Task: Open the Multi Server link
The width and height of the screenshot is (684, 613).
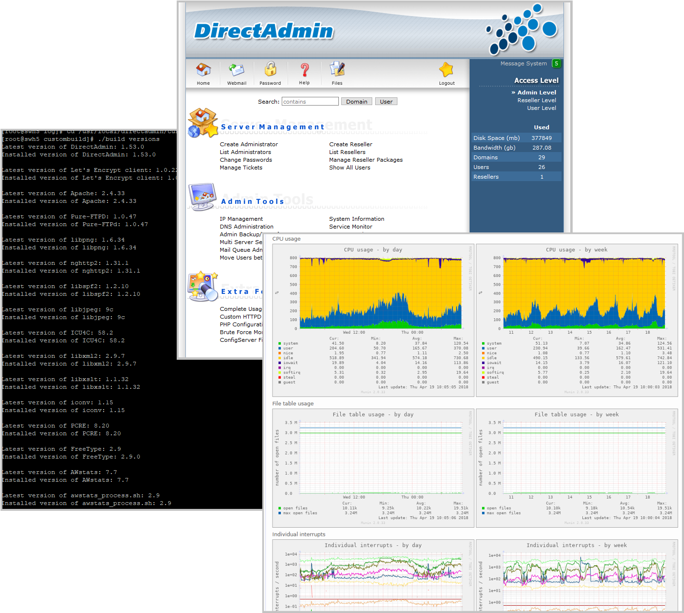Action: (x=241, y=242)
